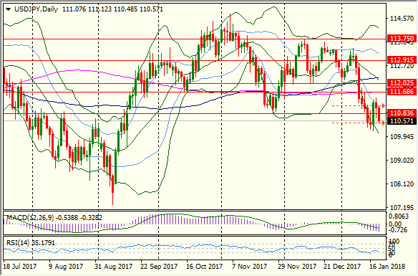418x276 pixels.
Task: Click the 108.120 price axis value
Action: click(x=402, y=184)
